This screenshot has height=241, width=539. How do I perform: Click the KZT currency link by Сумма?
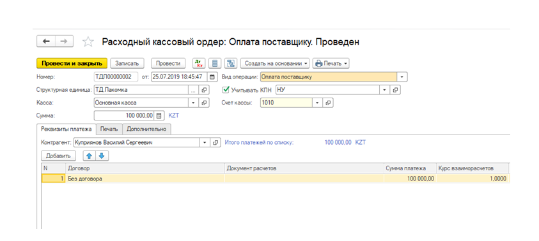(x=174, y=115)
